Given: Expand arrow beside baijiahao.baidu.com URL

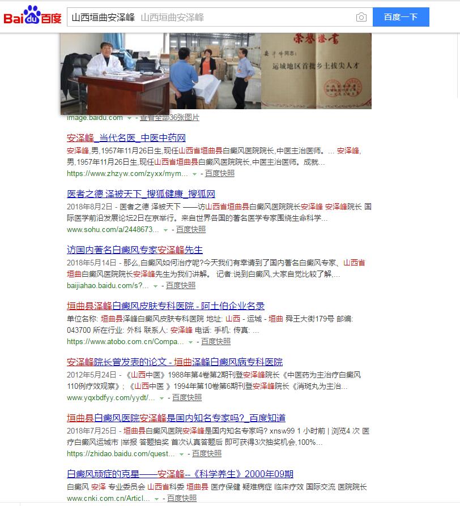Looking at the screenshot, I should 155,286.
